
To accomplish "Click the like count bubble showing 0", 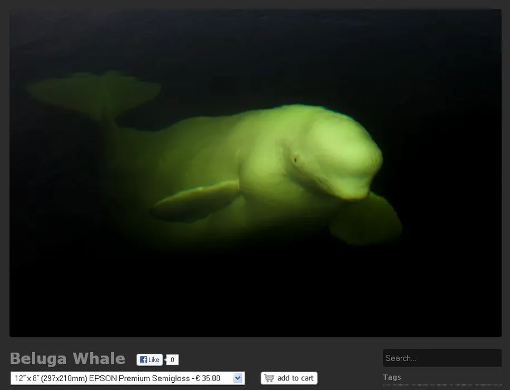I will point(172,360).
